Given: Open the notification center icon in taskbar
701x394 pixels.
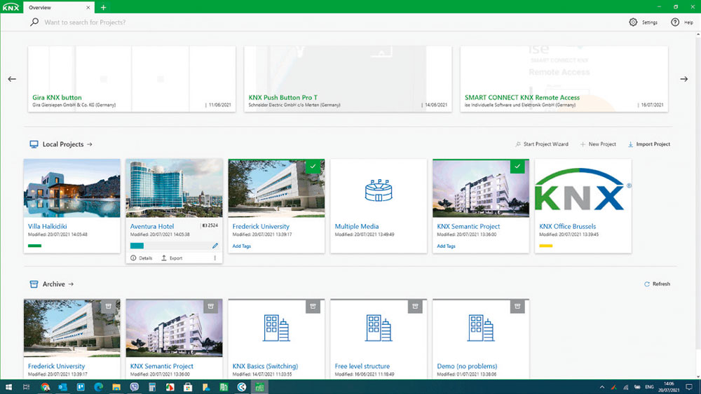Looking at the screenshot, I should [x=689, y=387].
